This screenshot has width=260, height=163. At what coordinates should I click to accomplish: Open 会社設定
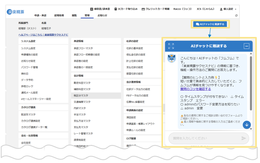26,143
